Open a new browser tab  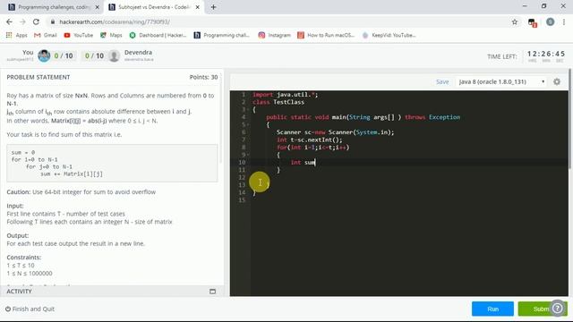[213, 7]
